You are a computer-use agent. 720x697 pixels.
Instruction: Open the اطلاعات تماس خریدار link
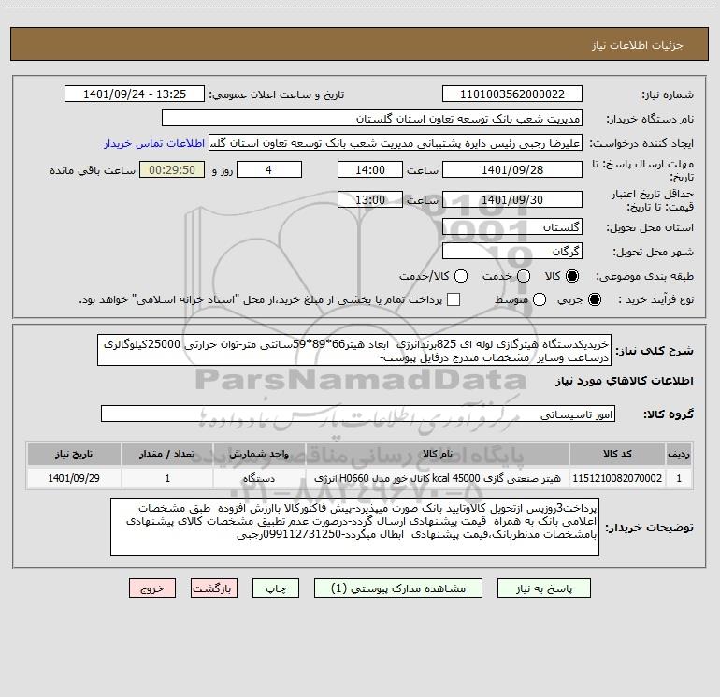(x=154, y=143)
